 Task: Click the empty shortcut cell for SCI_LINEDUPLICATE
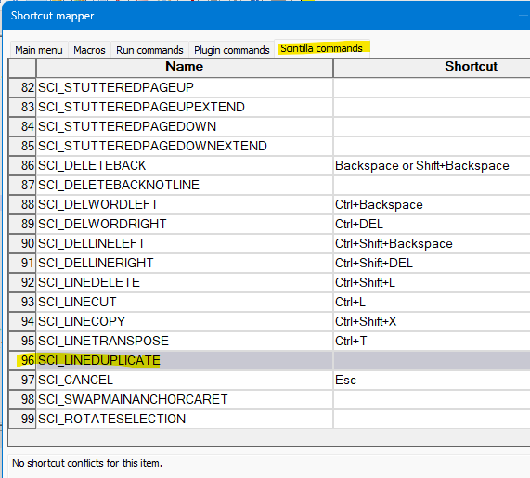pyautogui.click(x=432, y=361)
